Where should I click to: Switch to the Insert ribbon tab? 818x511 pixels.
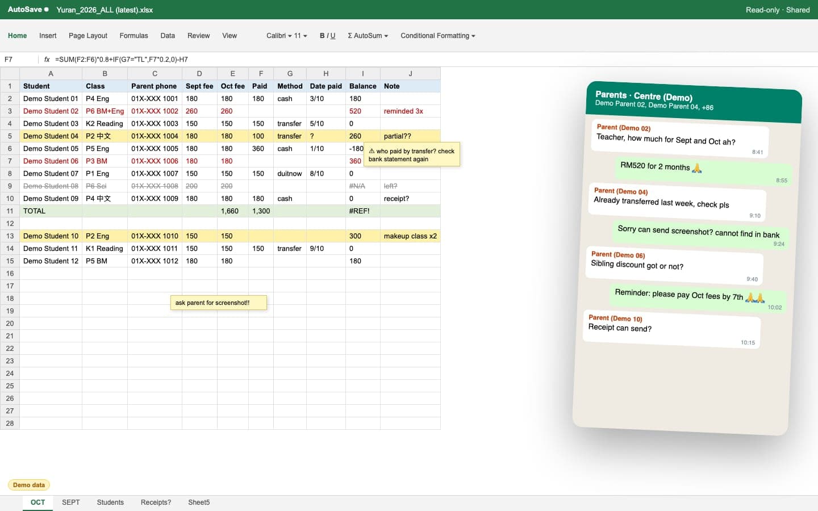coord(48,36)
